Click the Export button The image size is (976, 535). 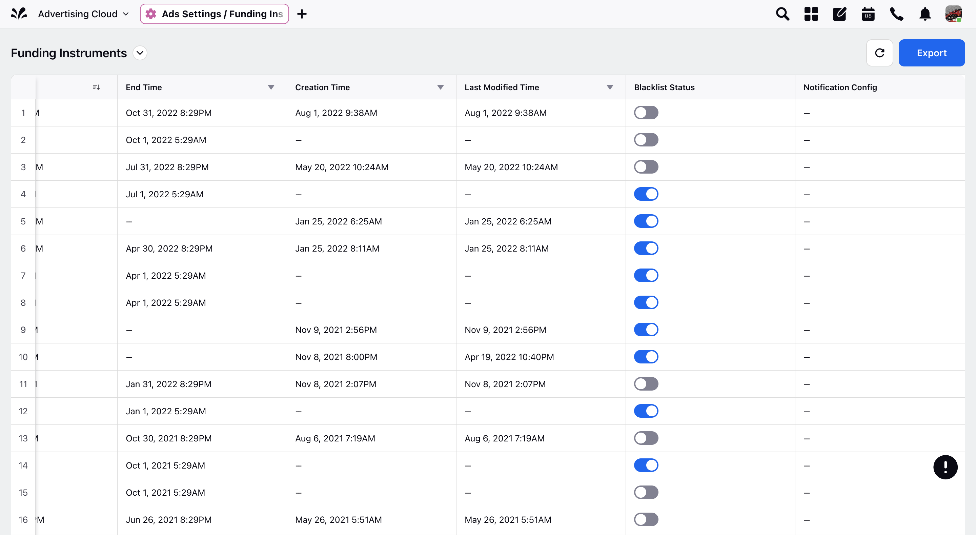click(931, 53)
